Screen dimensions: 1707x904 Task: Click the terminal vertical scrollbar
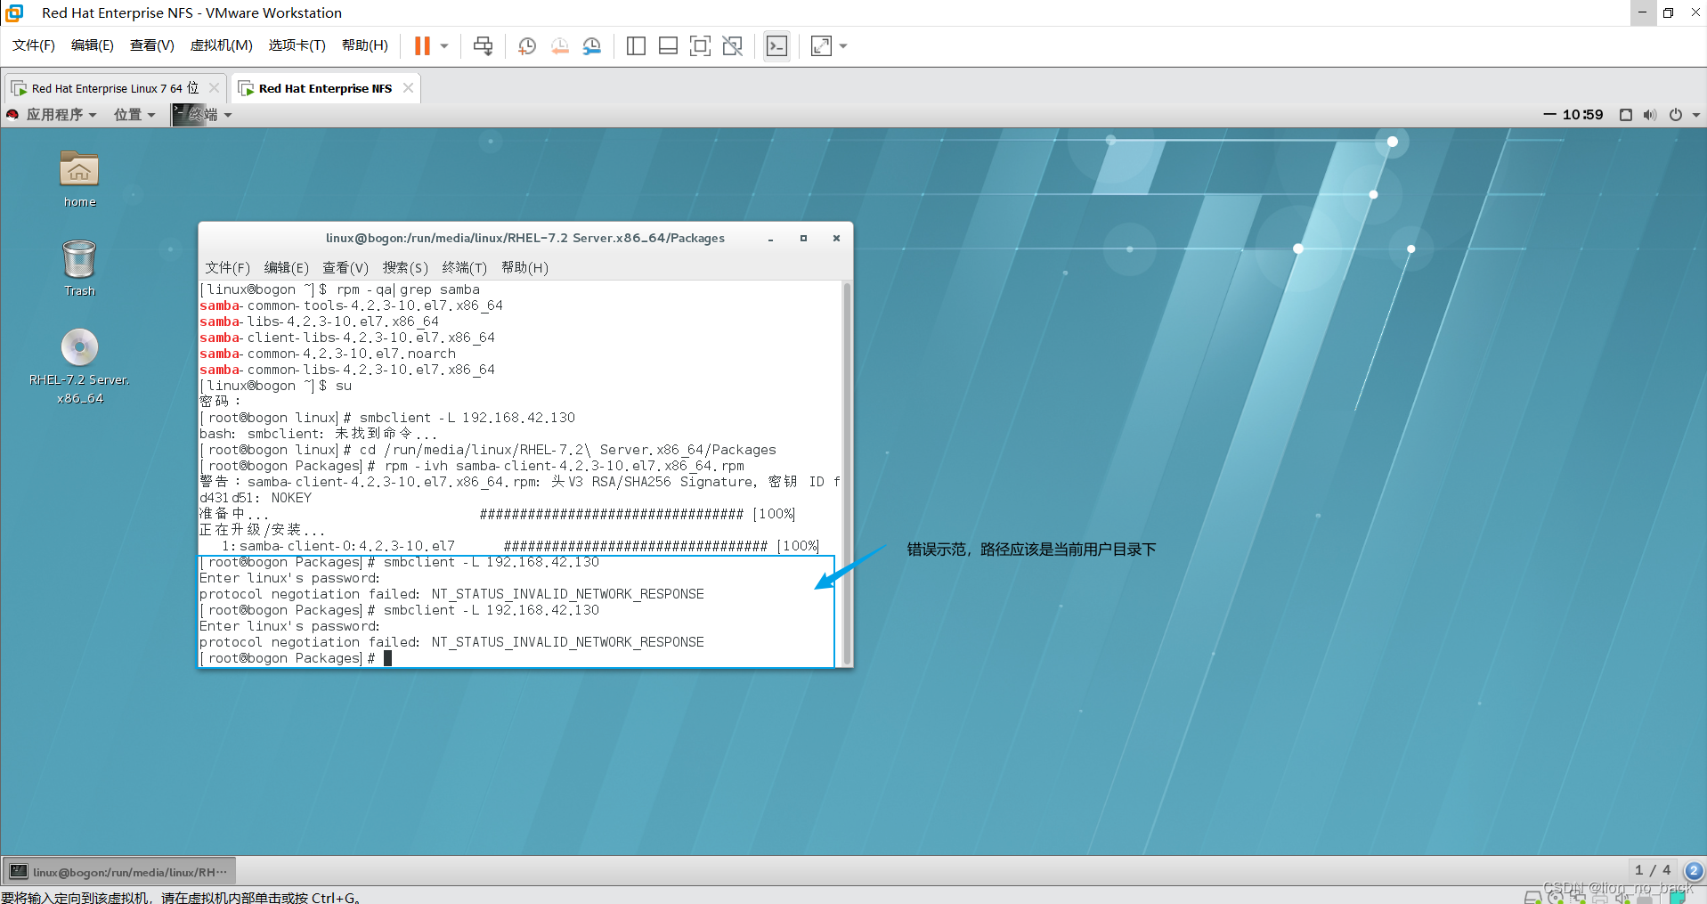click(x=847, y=473)
